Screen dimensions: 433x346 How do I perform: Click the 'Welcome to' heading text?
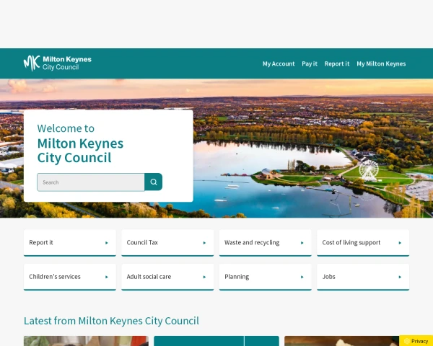[66, 128]
